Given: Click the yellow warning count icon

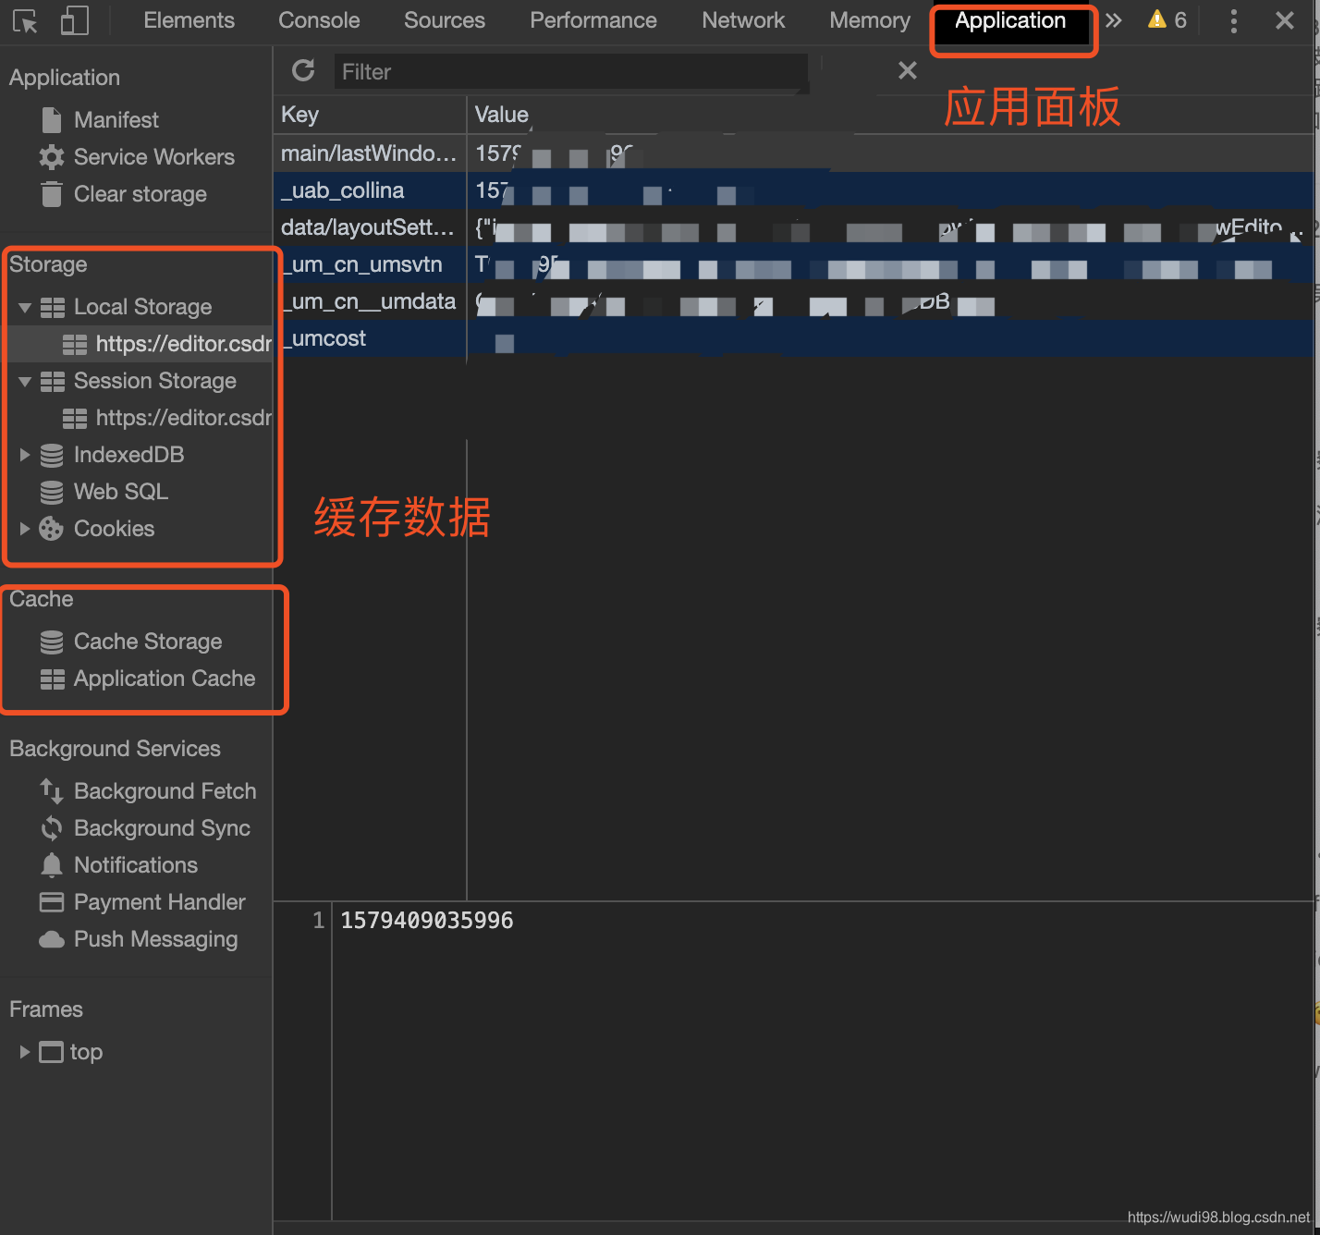Looking at the screenshot, I should point(1157,19).
